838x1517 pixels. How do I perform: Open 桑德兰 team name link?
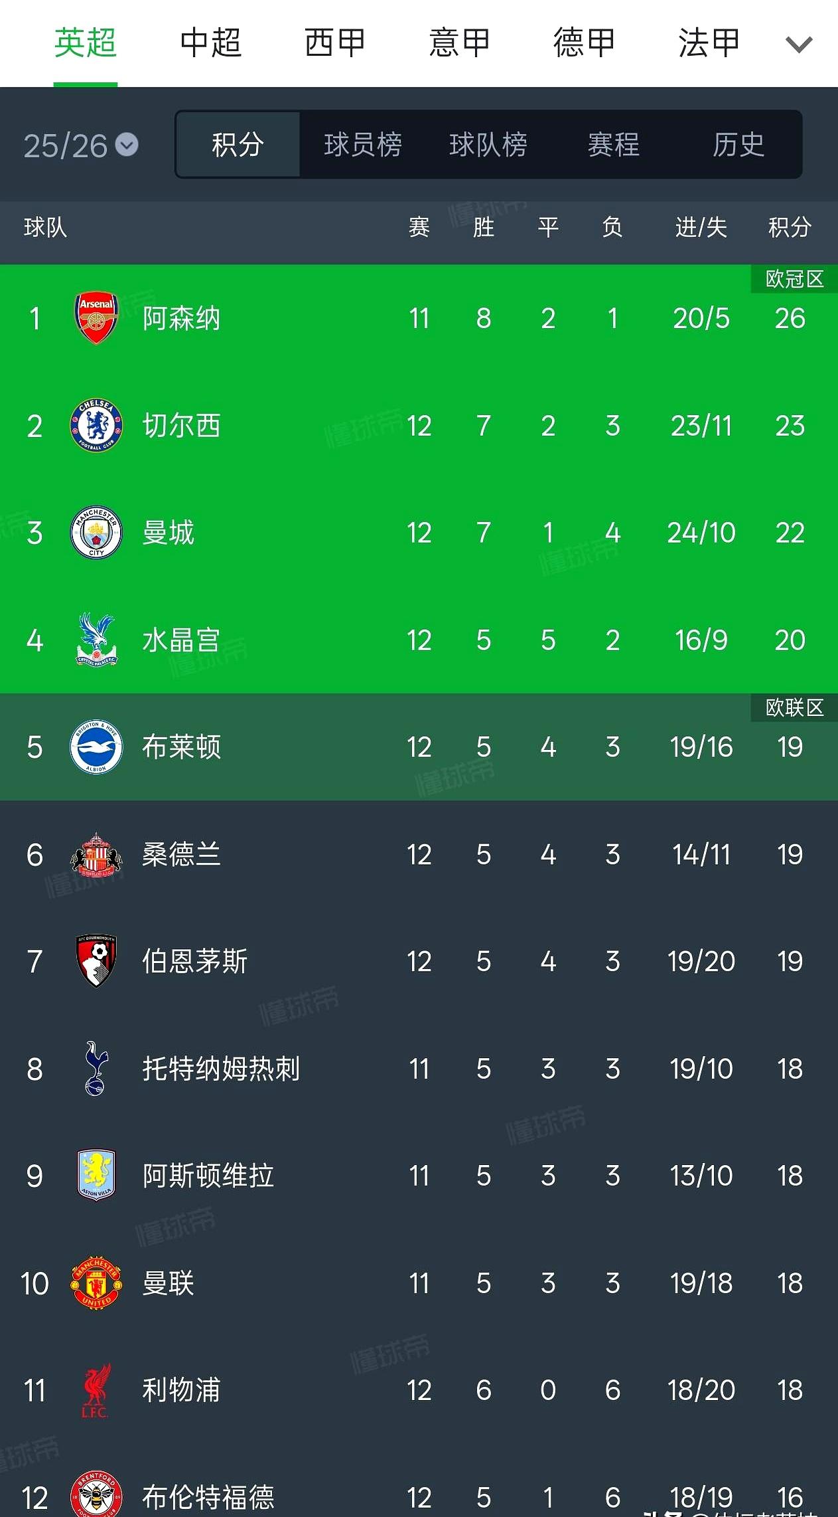[x=181, y=854]
